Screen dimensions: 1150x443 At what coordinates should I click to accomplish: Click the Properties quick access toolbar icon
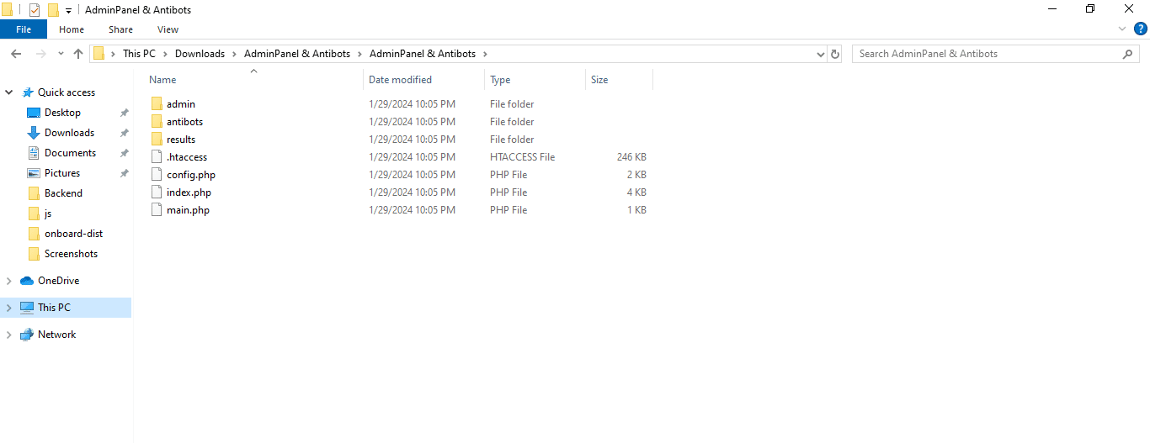point(35,10)
